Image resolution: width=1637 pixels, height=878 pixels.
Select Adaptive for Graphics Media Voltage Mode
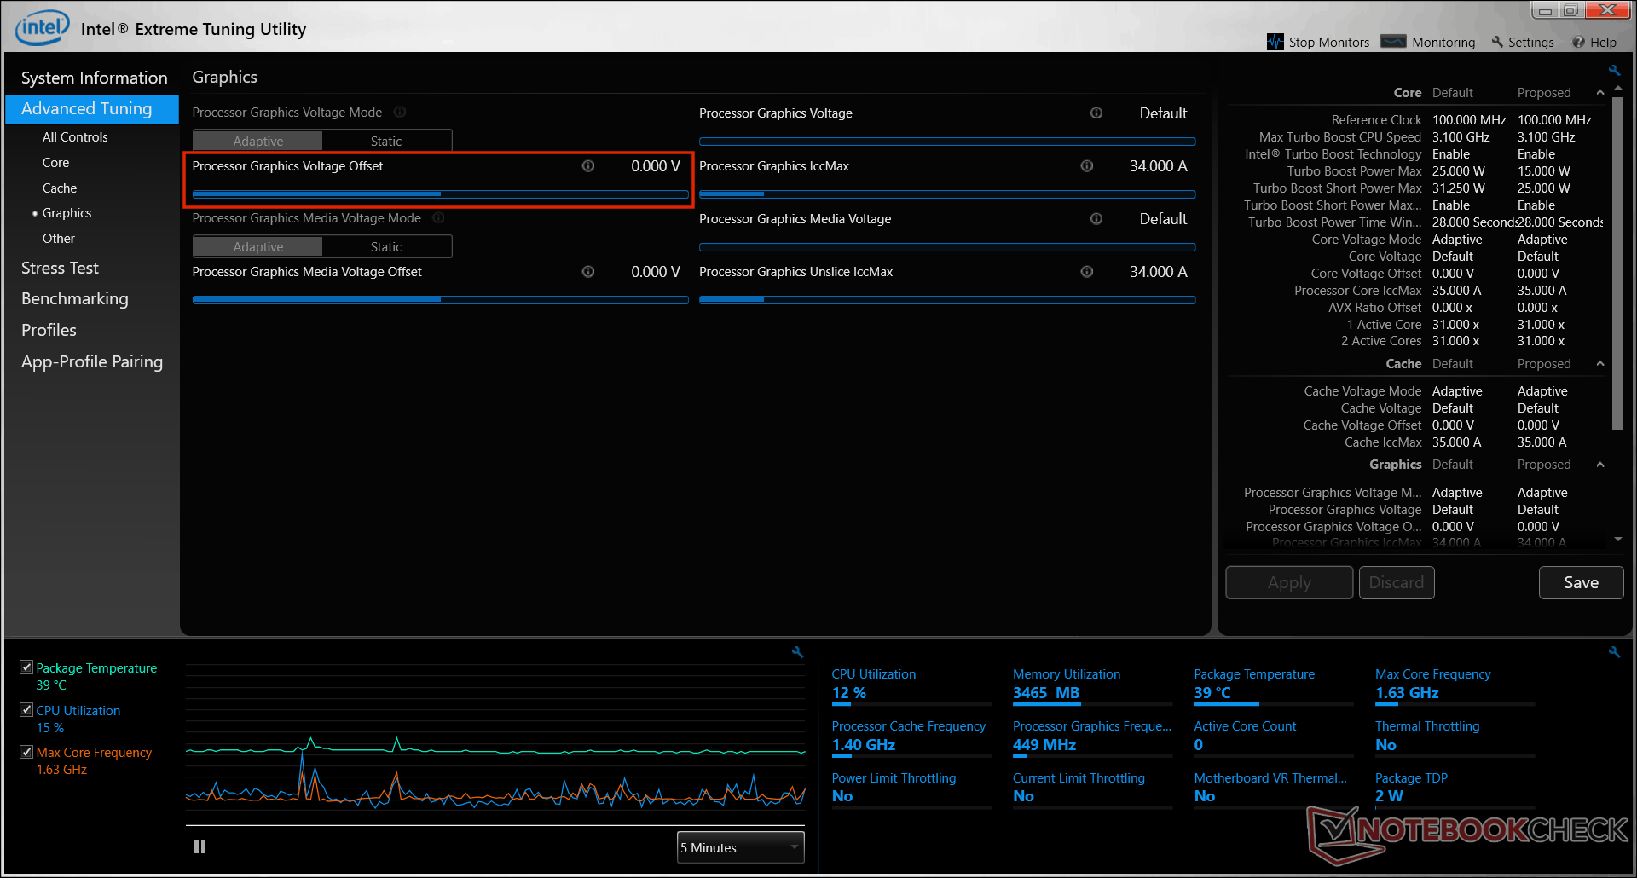(257, 246)
